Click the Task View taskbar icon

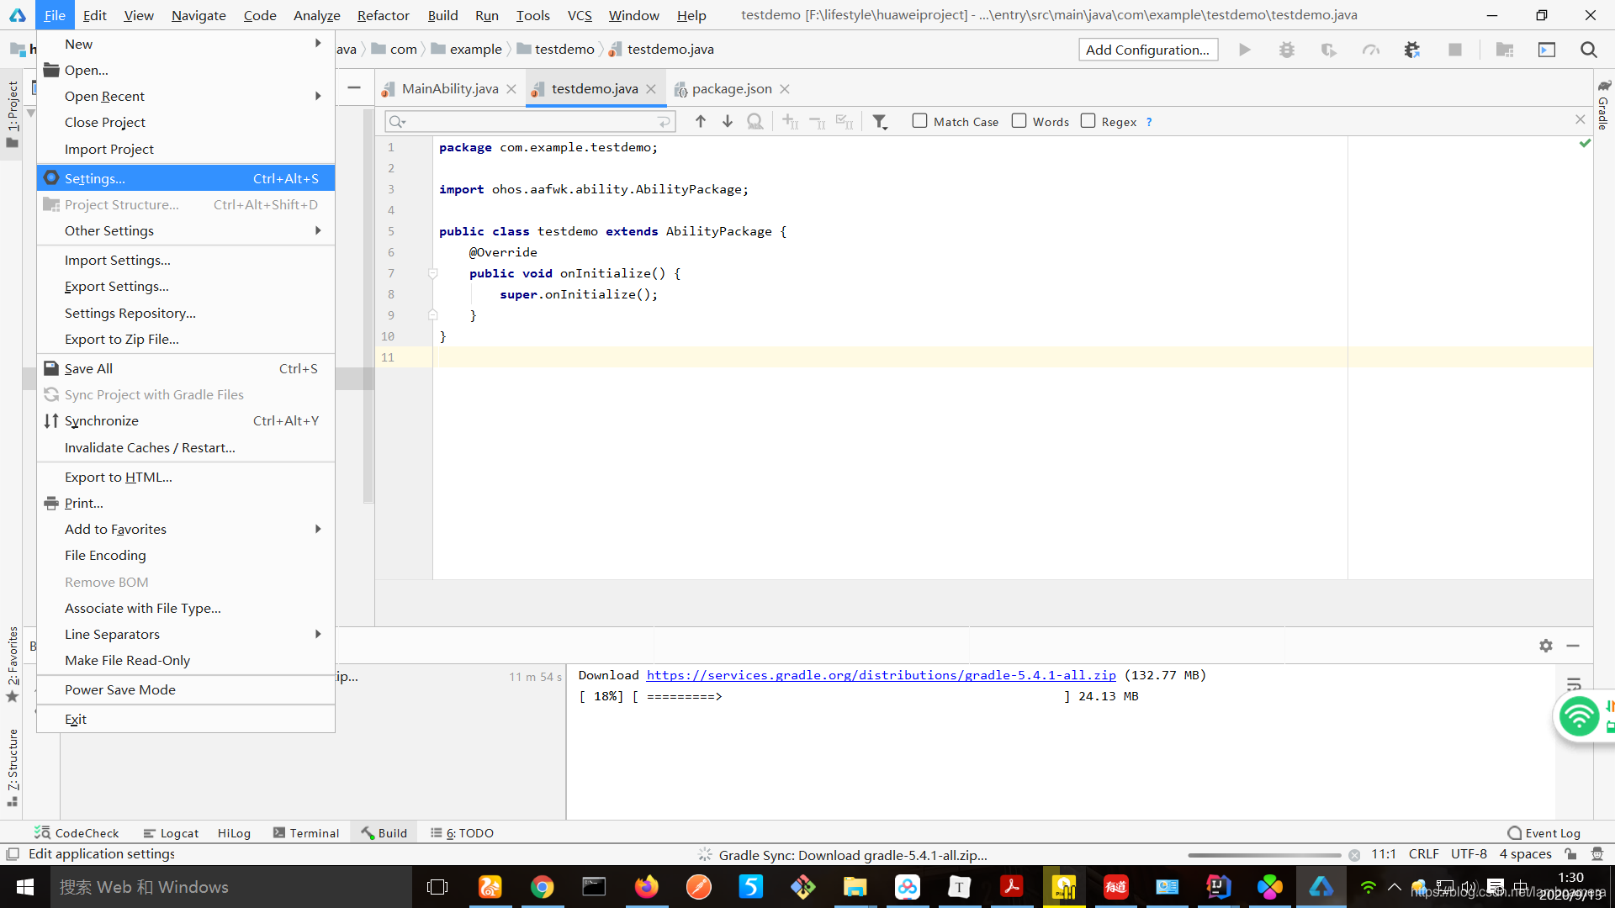(x=437, y=887)
